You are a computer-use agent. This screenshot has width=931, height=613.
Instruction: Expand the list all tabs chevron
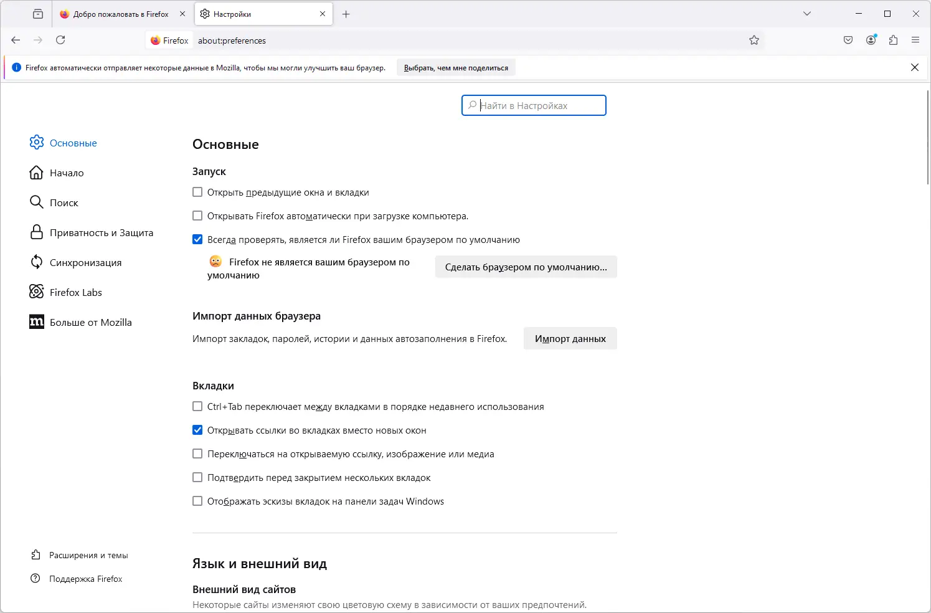[x=807, y=14]
